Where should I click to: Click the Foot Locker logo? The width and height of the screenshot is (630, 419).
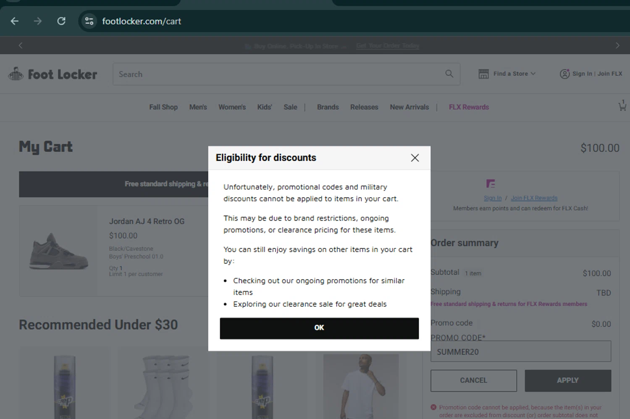point(52,74)
